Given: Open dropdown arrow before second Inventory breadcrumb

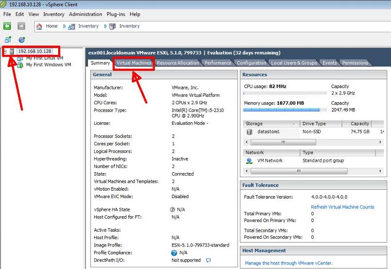Looking at the screenshot, I should (106, 26).
